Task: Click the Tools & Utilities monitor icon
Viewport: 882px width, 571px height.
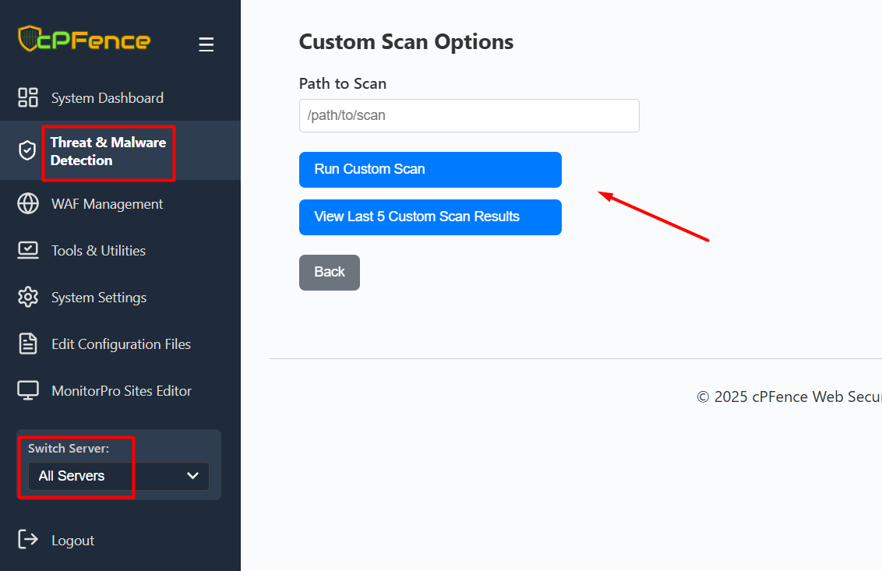Action: (28, 250)
